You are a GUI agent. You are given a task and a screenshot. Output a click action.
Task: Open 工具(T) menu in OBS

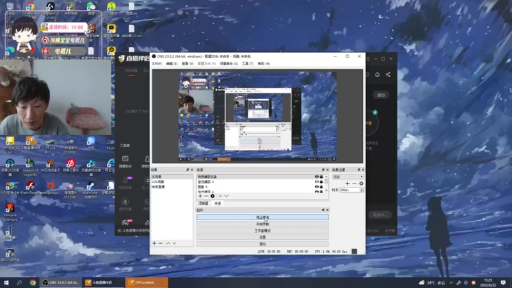click(248, 63)
